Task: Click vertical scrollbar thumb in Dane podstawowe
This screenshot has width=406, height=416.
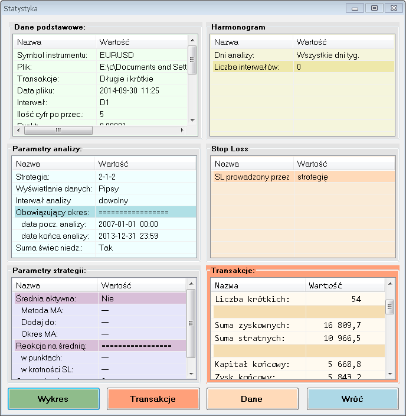Action: (192, 60)
